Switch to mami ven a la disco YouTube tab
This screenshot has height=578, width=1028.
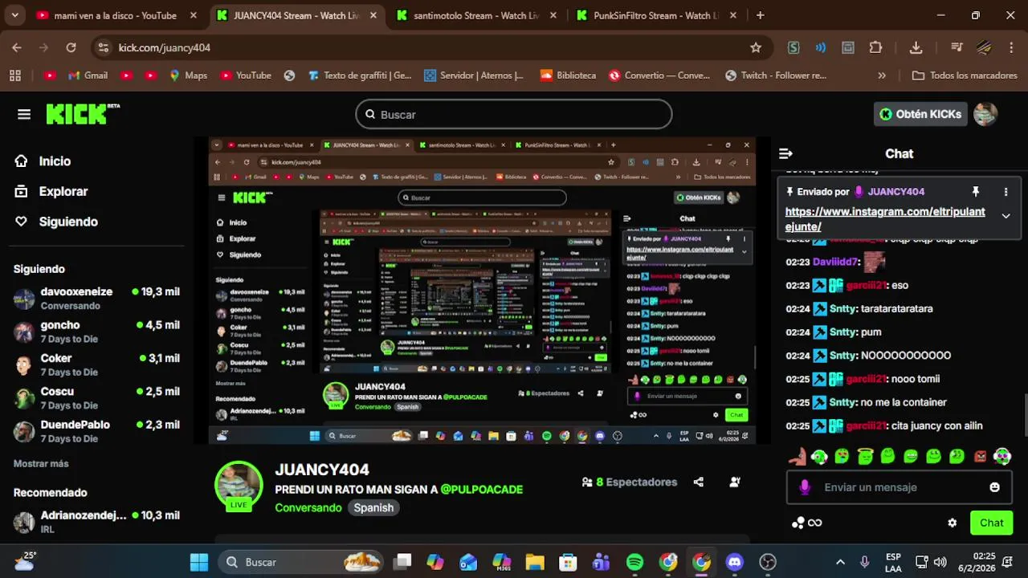(x=116, y=15)
